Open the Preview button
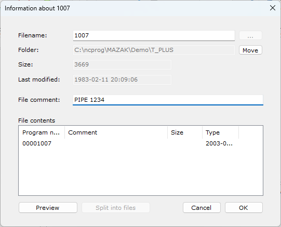 click(x=48, y=208)
